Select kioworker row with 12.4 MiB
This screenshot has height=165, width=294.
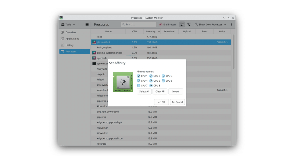[x=161, y=133]
